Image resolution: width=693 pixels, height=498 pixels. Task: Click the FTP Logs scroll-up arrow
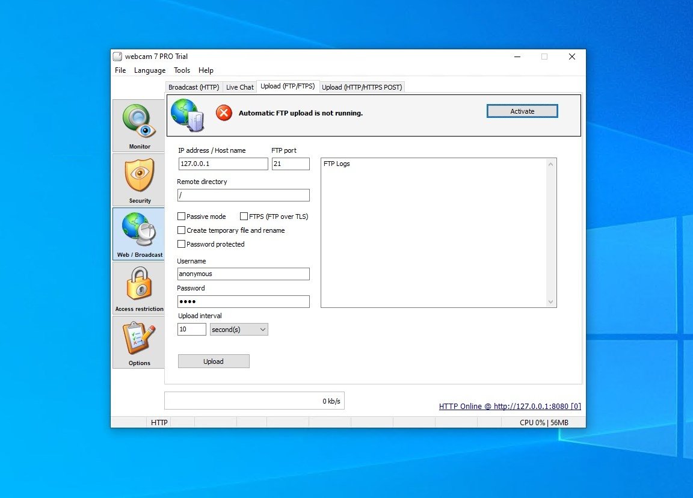pos(550,164)
